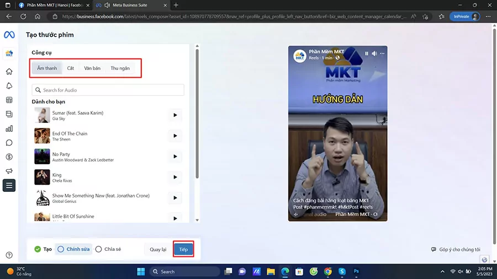Image resolution: width=497 pixels, height=279 pixels.
Task: Switch to the Phần Mềm MKT Facebook browser tab
Action: tap(55, 5)
